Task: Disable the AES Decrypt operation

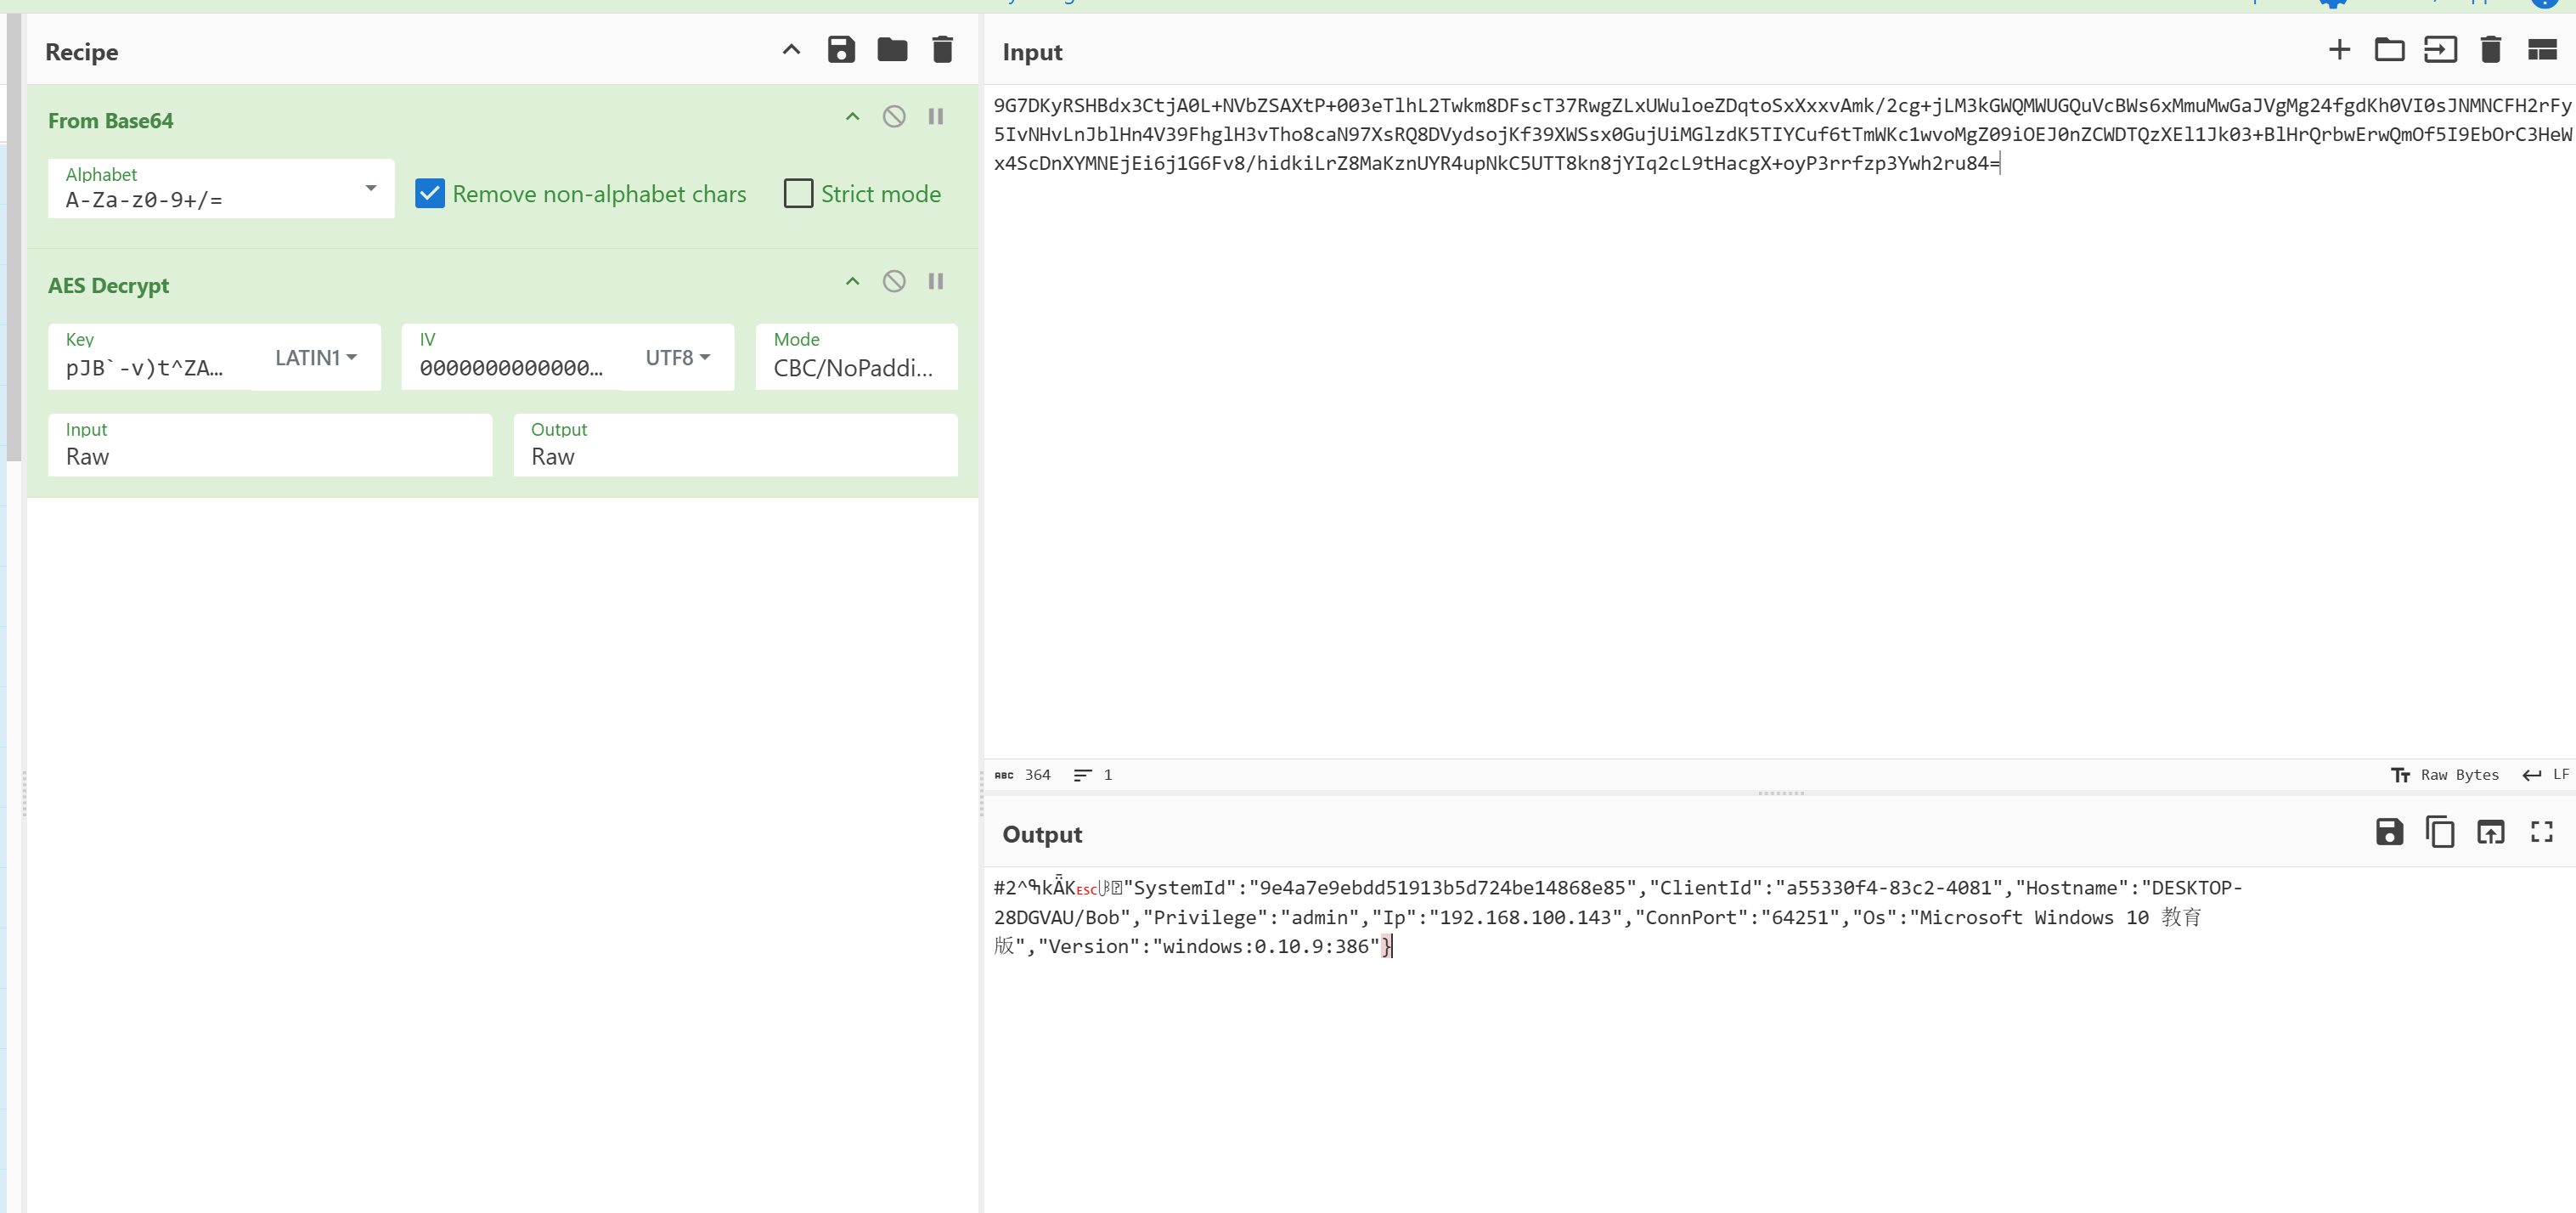Action: click(894, 282)
